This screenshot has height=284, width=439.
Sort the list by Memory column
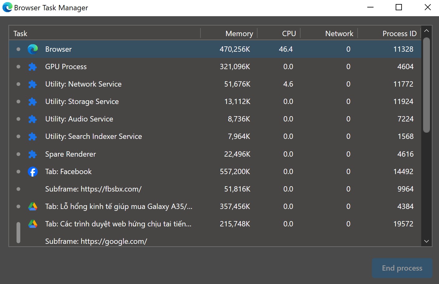(239, 33)
